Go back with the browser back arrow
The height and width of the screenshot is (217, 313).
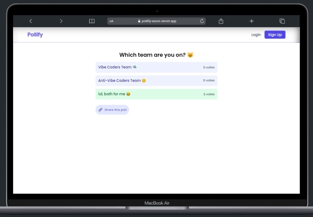pyautogui.click(x=31, y=21)
